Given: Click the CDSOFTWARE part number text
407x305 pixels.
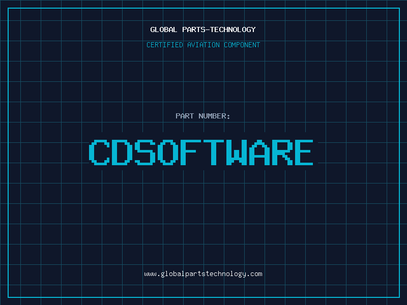Looking at the screenshot, I should (201, 152).
